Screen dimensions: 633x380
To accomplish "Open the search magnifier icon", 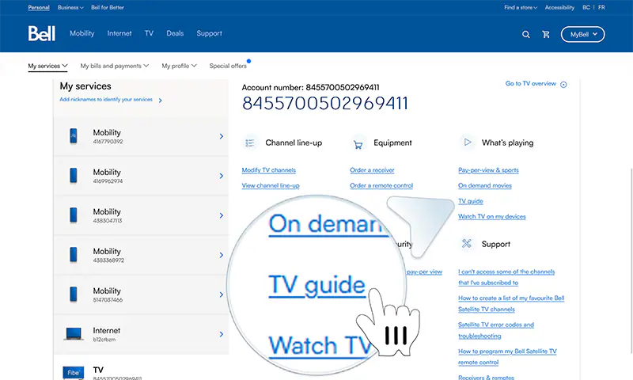I will pyautogui.click(x=525, y=35).
